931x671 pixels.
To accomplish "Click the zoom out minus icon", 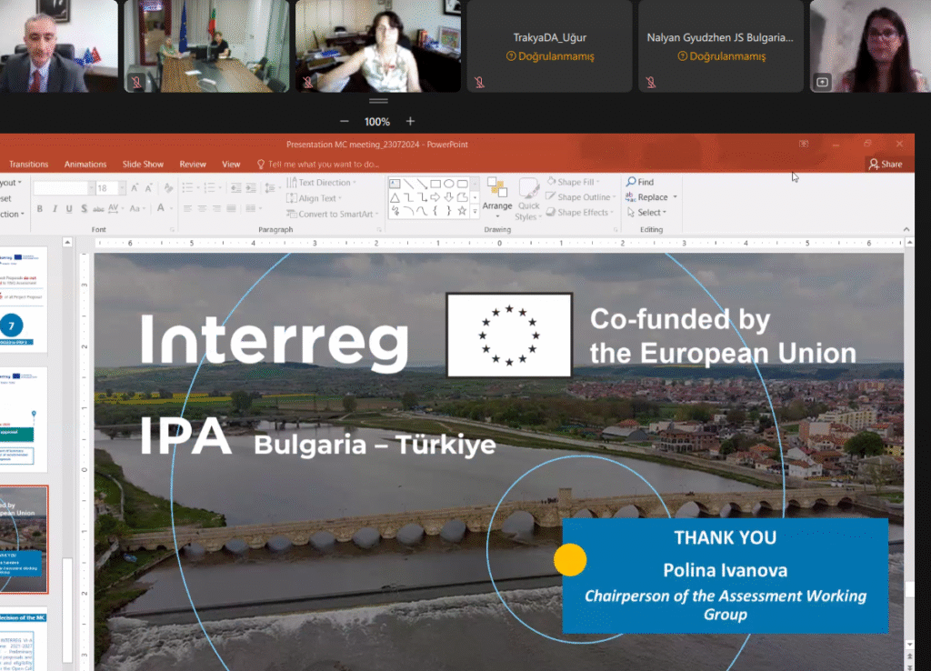I will [344, 121].
